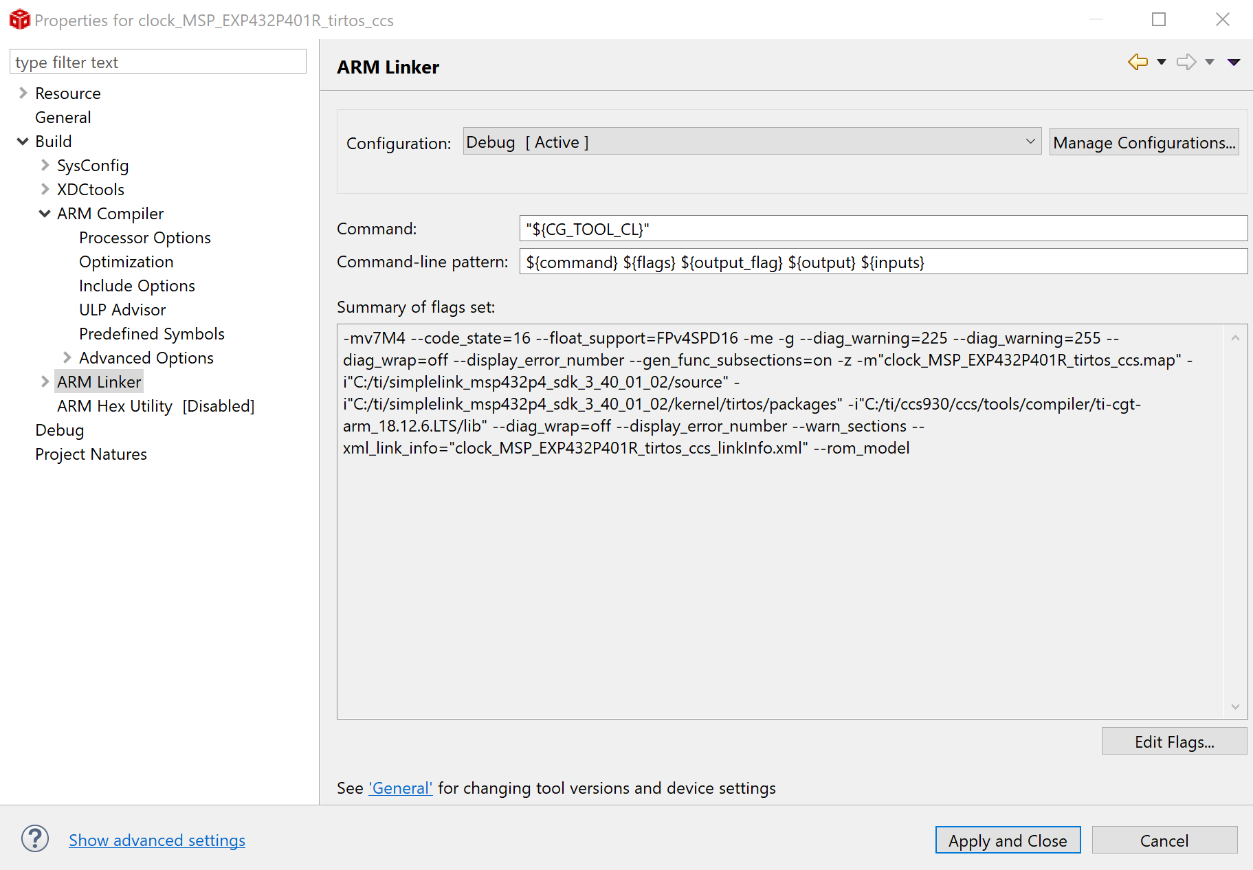Click the forward navigation arrow icon

1186,62
